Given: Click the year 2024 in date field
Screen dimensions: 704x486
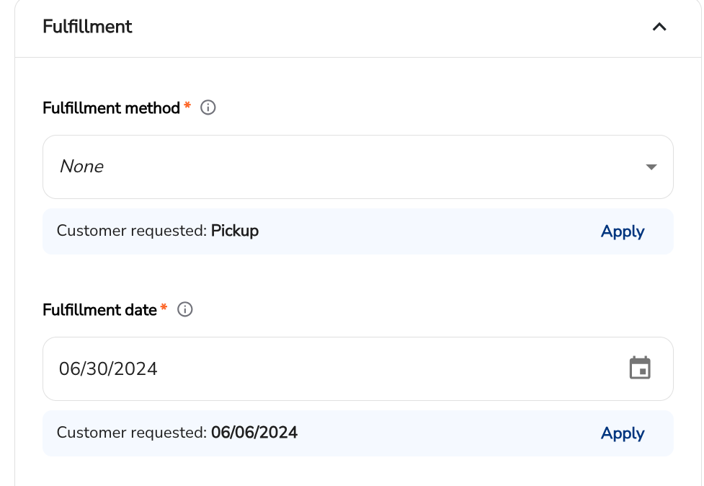Looking at the screenshot, I should pyautogui.click(x=138, y=368).
